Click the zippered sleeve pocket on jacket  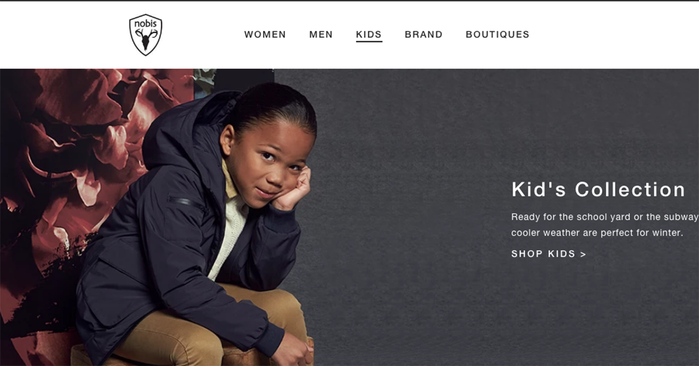click(186, 201)
